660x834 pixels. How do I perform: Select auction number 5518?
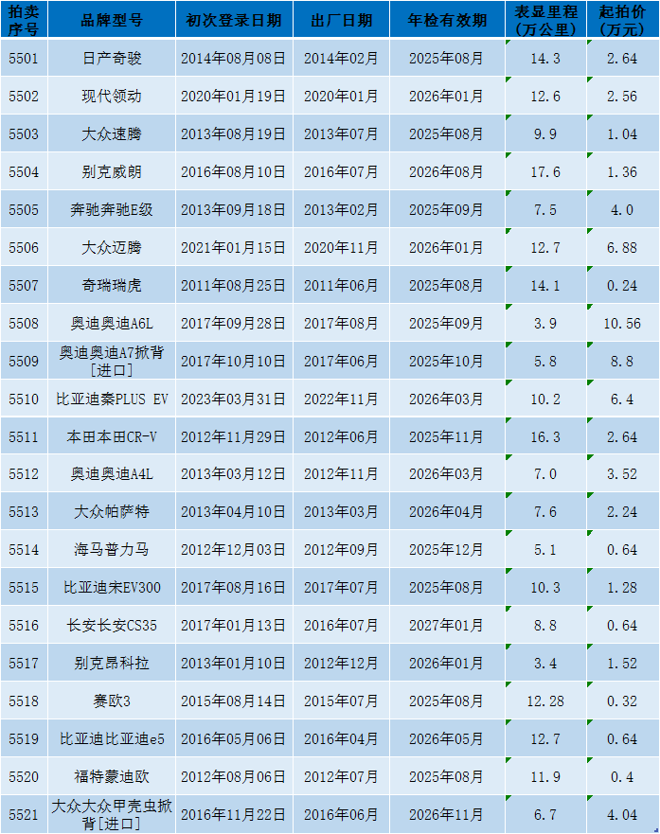tap(24, 701)
